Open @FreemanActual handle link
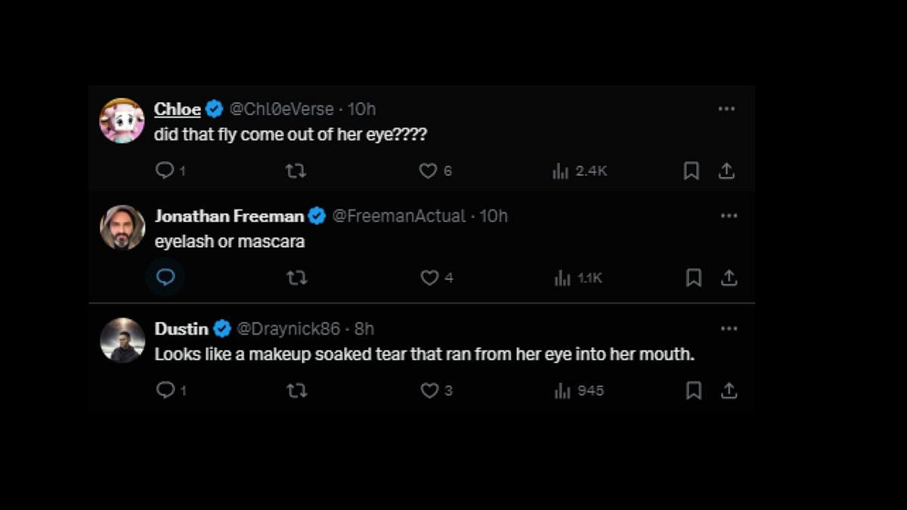907x510 pixels. point(399,216)
